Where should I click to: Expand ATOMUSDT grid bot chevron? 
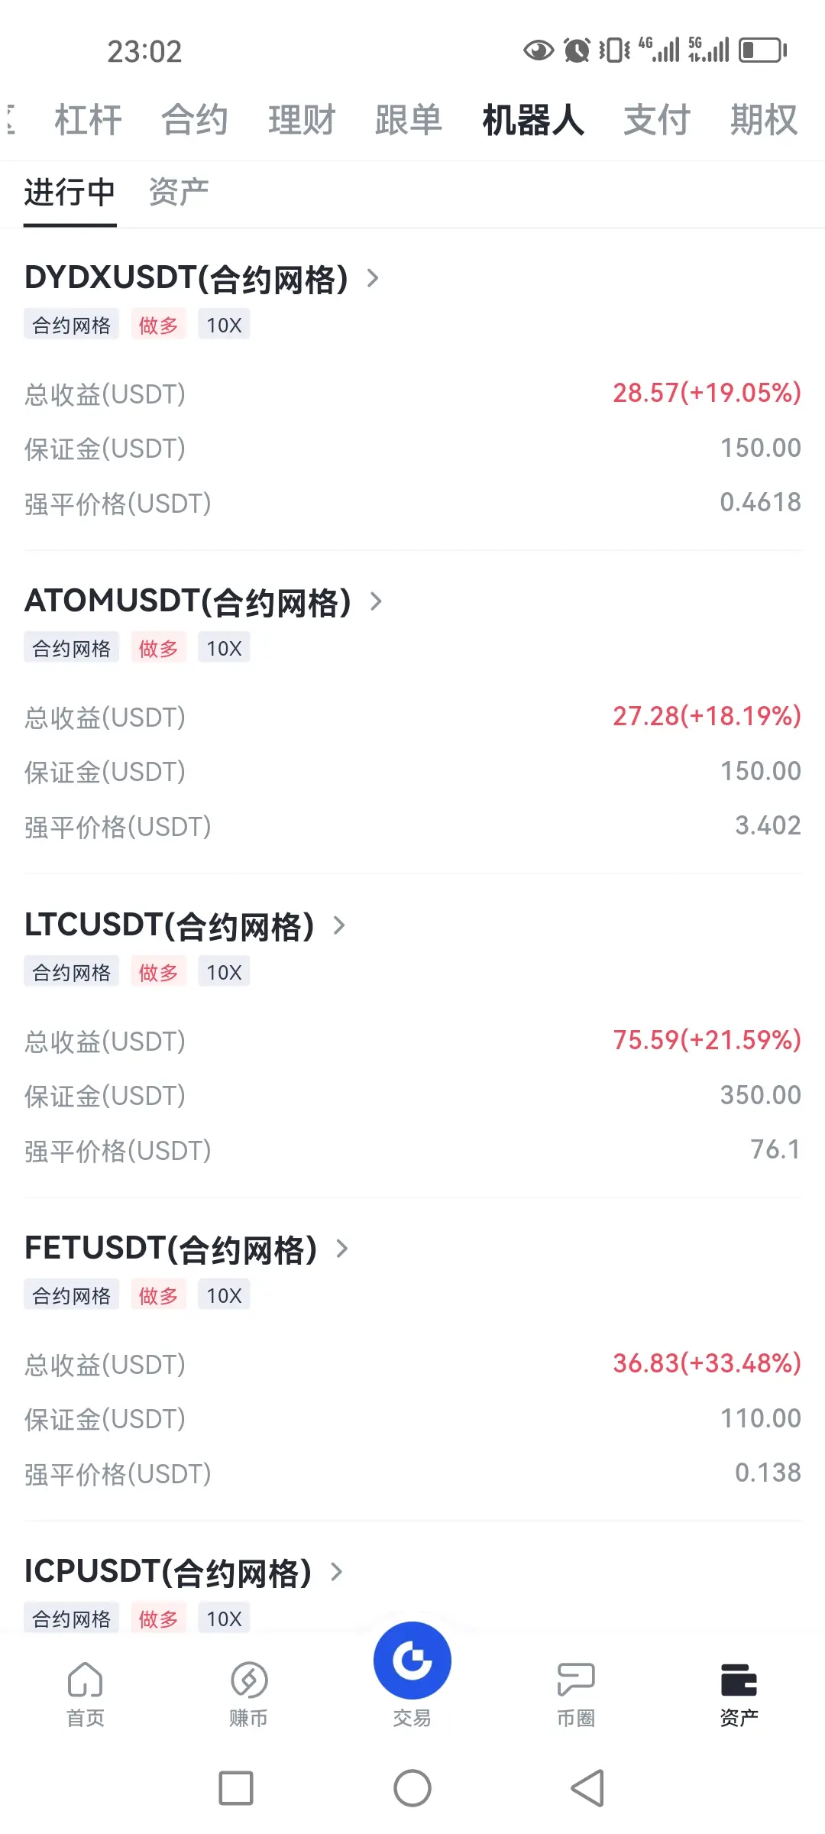pos(376,601)
